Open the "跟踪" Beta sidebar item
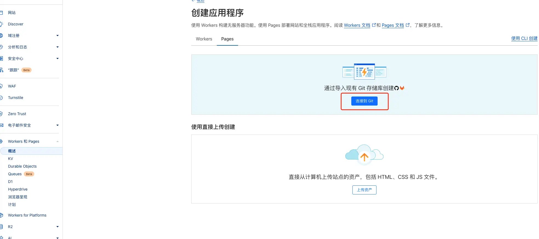539x239 pixels. pos(20,70)
